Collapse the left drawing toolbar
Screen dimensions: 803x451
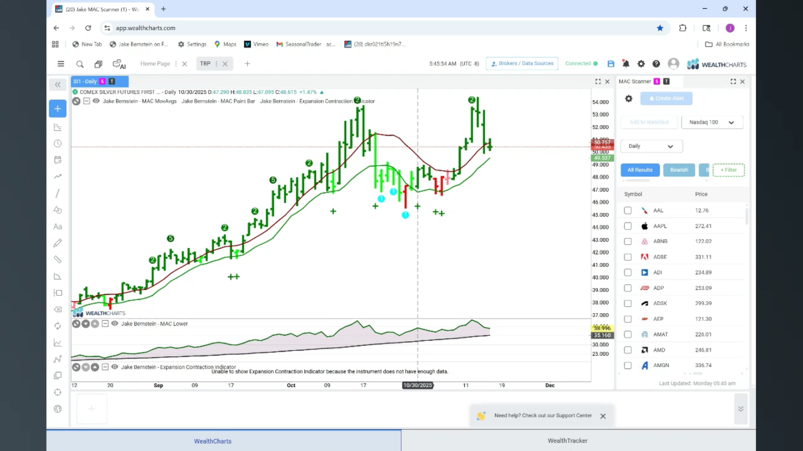(58, 85)
